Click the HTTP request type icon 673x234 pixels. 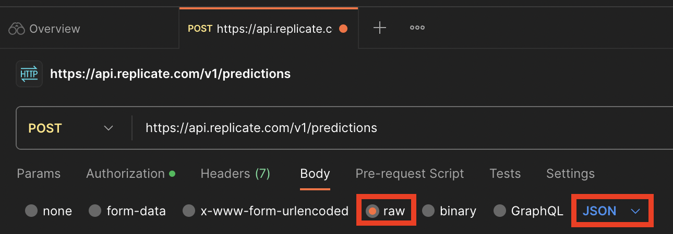(29, 74)
